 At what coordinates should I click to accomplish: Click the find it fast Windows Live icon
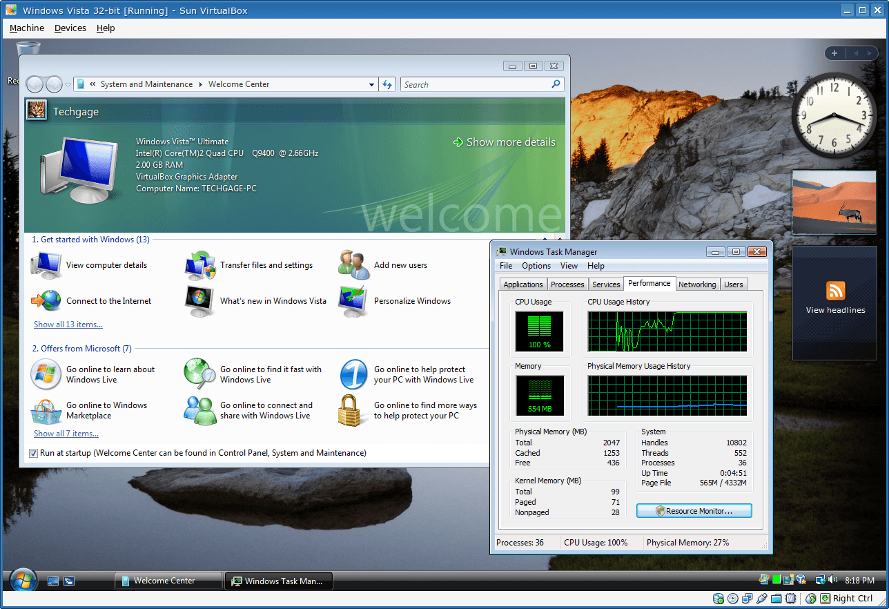(201, 374)
